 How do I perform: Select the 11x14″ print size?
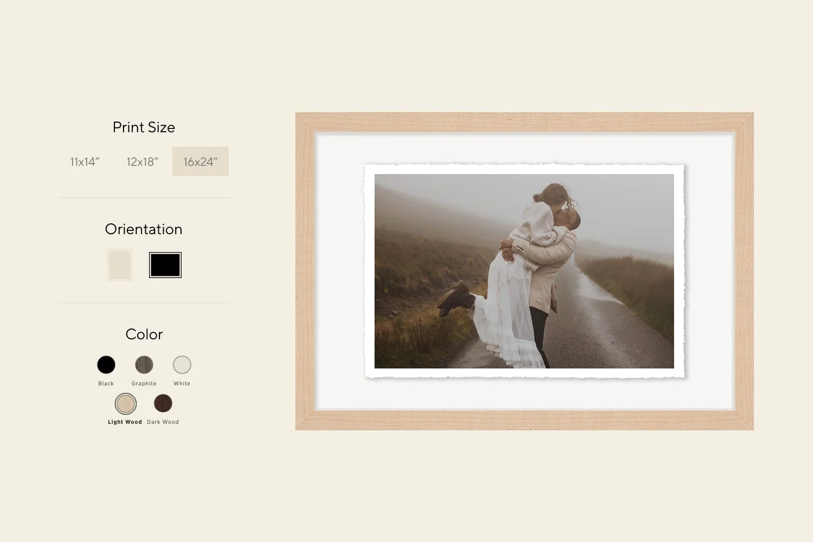point(85,162)
